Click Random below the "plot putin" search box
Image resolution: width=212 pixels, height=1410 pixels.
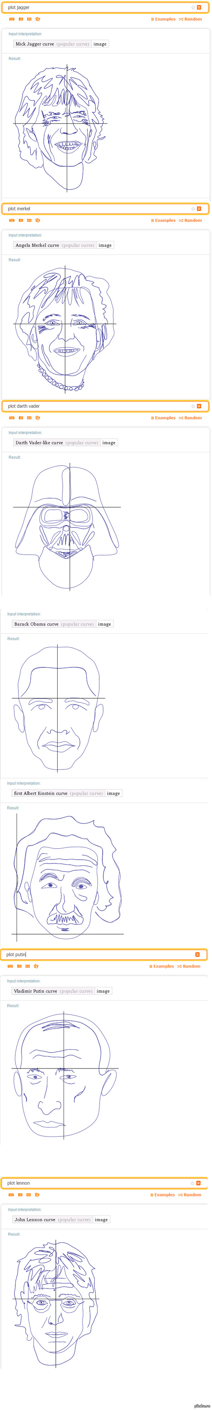coord(189,966)
